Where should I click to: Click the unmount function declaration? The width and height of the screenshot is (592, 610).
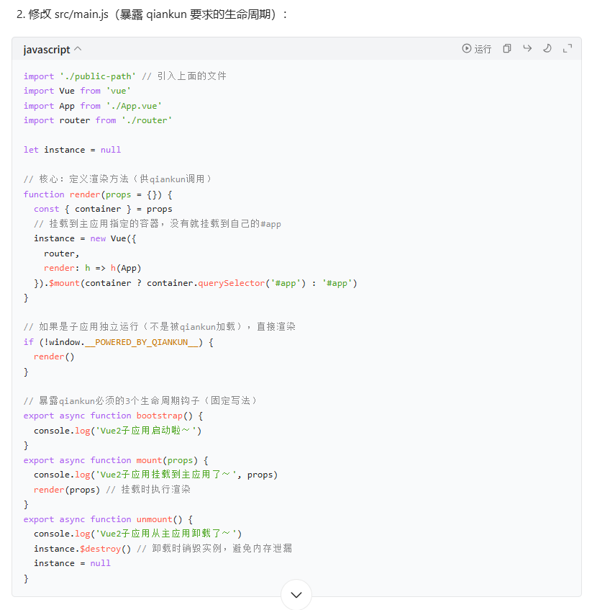[x=154, y=519]
